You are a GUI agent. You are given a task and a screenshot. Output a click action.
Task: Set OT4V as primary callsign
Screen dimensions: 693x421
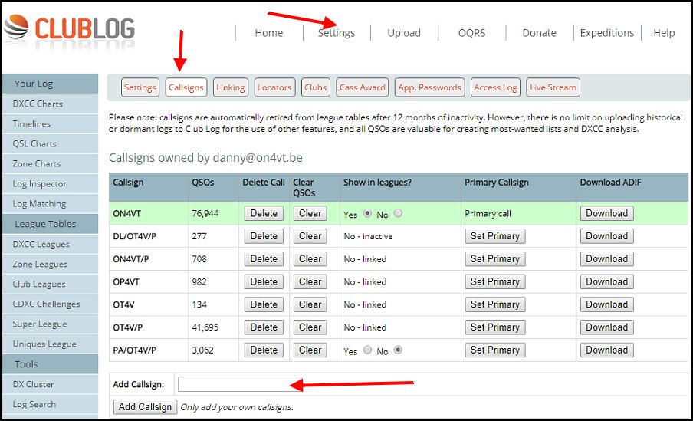click(495, 304)
